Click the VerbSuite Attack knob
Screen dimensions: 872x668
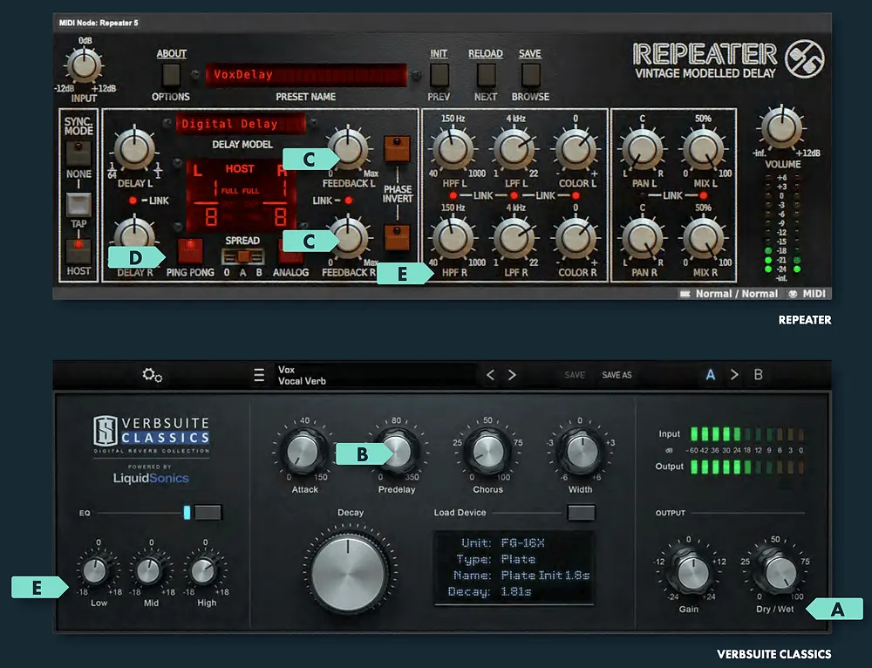click(x=303, y=452)
